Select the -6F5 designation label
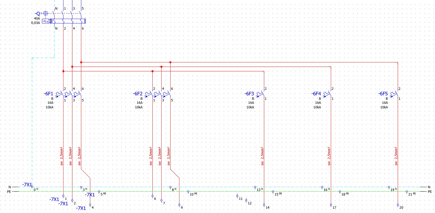 [x=383, y=94]
